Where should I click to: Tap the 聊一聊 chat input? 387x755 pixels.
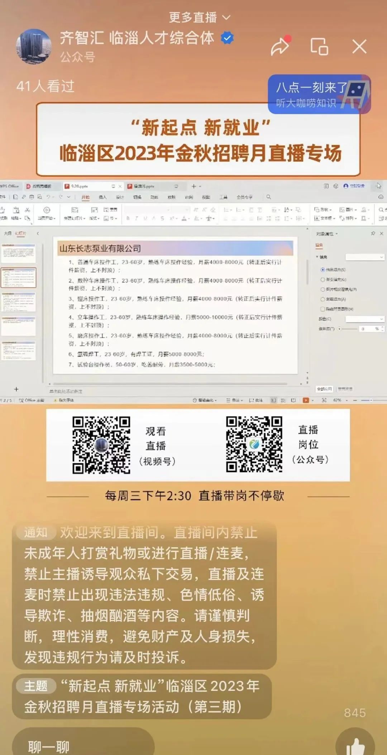click(83, 742)
